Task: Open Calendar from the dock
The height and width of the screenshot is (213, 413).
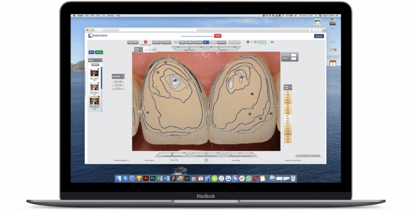Action: point(201,178)
